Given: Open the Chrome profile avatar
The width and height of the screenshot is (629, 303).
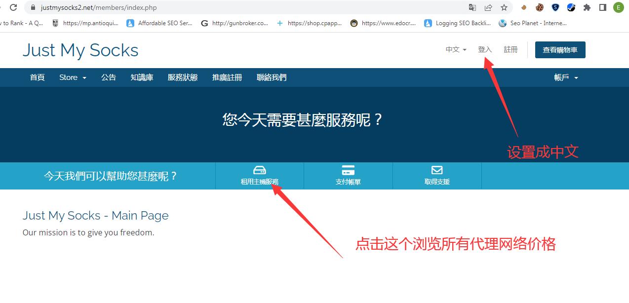Looking at the screenshot, I should tap(618, 7).
